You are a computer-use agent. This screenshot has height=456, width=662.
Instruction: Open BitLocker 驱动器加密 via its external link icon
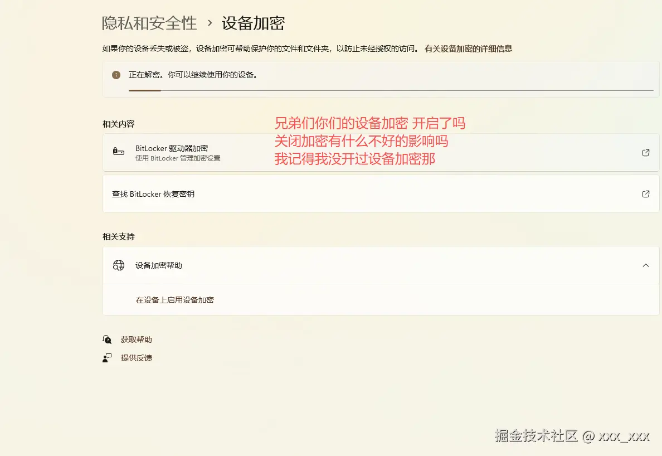coord(645,152)
